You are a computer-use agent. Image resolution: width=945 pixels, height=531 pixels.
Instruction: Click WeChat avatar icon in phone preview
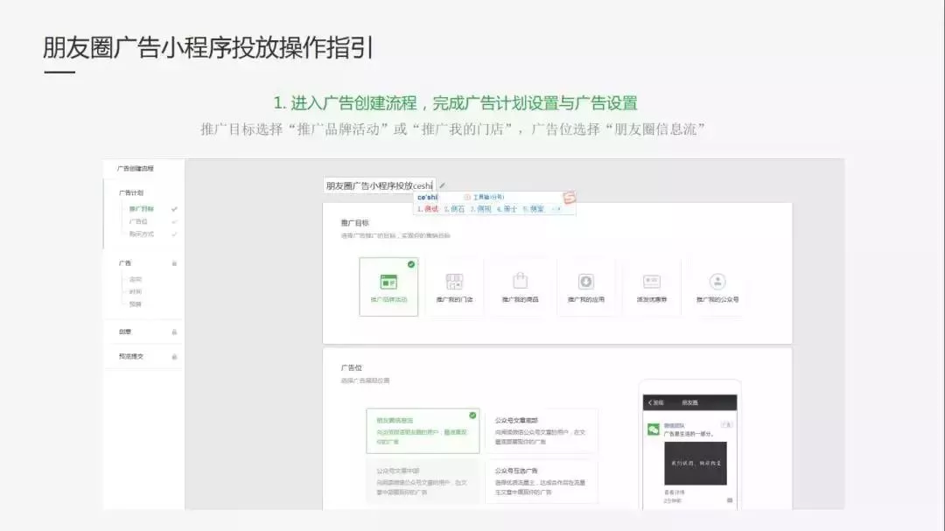point(654,430)
